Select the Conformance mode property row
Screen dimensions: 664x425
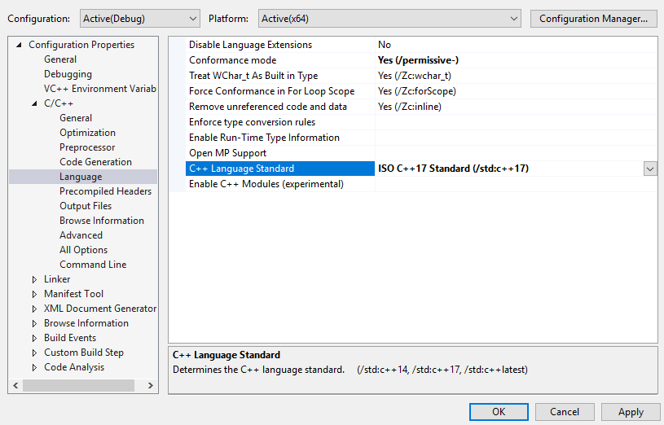(233, 60)
